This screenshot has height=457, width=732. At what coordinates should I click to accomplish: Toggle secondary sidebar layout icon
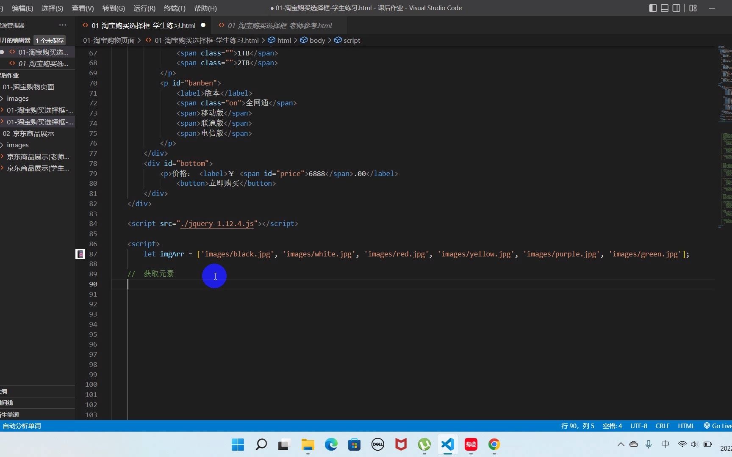(x=677, y=8)
